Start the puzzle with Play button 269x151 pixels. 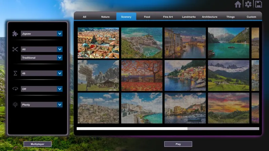178,144
